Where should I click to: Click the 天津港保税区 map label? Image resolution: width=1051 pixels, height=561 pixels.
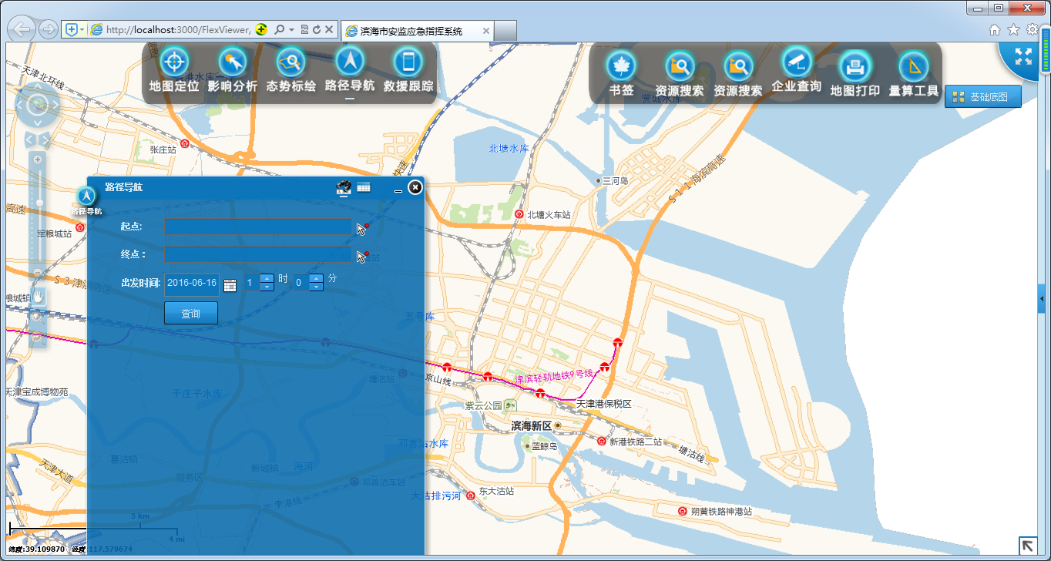click(604, 404)
